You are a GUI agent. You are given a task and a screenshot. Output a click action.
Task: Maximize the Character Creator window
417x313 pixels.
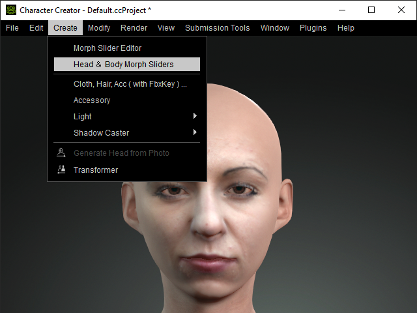[371, 10]
